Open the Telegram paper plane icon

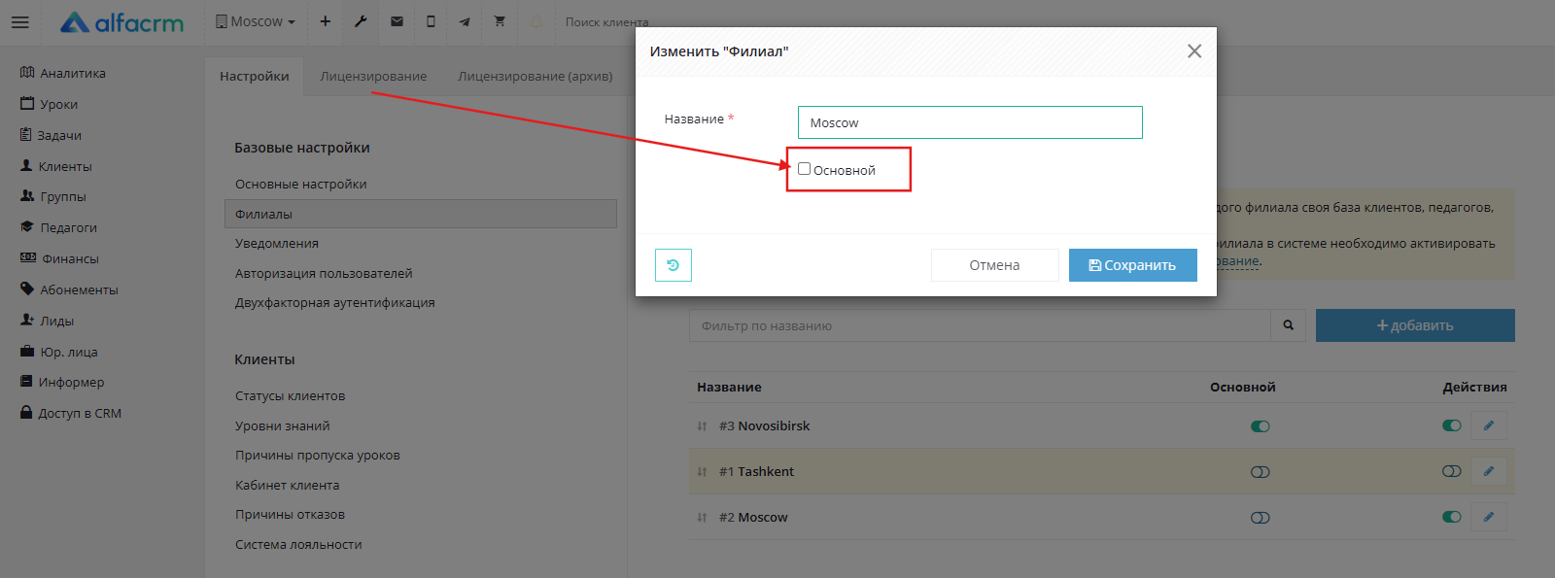(x=465, y=21)
